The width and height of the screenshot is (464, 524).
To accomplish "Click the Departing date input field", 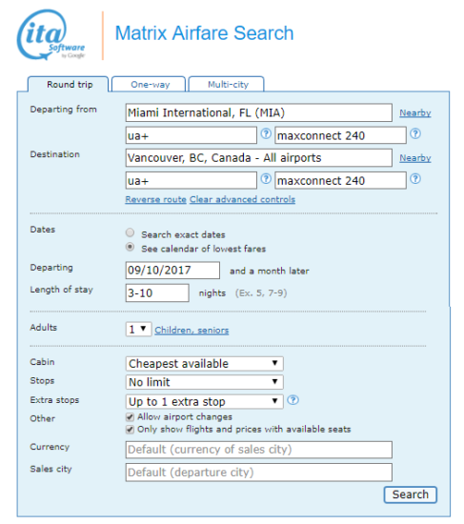I will [x=172, y=270].
